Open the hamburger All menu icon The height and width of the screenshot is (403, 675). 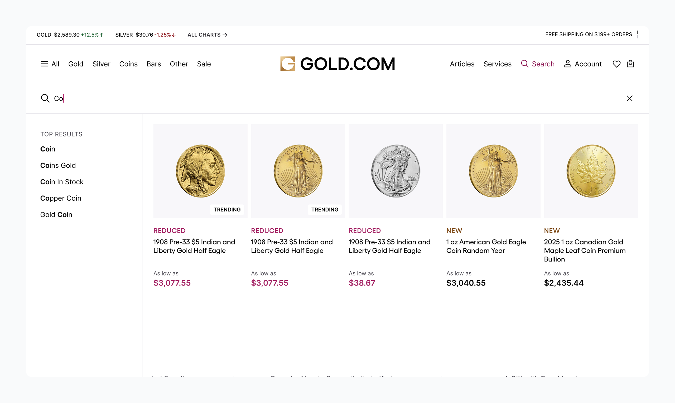click(x=44, y=64)
